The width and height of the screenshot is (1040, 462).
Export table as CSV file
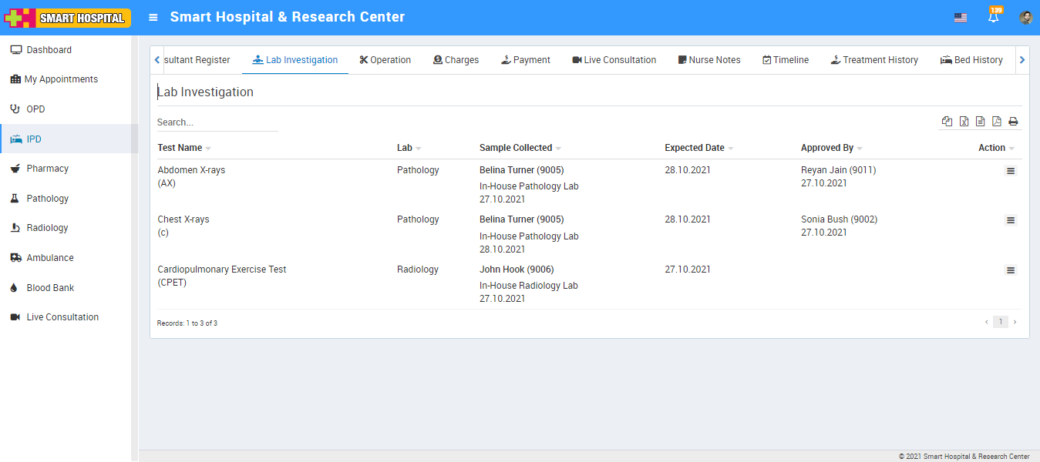pyautogui.click(x=980, y=122)
